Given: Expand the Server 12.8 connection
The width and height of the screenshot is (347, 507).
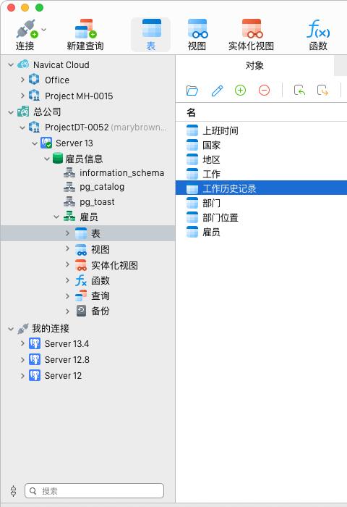Looking at the screenshot, I should [22, 359].
